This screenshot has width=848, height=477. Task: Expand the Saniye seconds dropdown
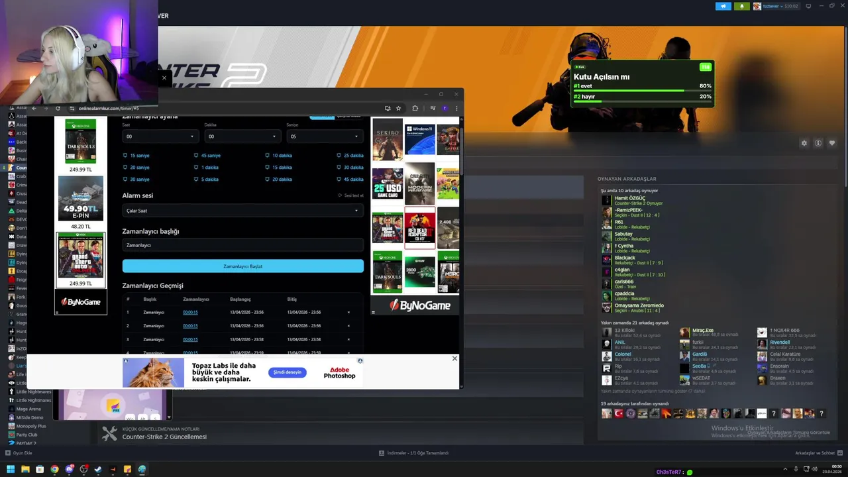tap(325, 136)
